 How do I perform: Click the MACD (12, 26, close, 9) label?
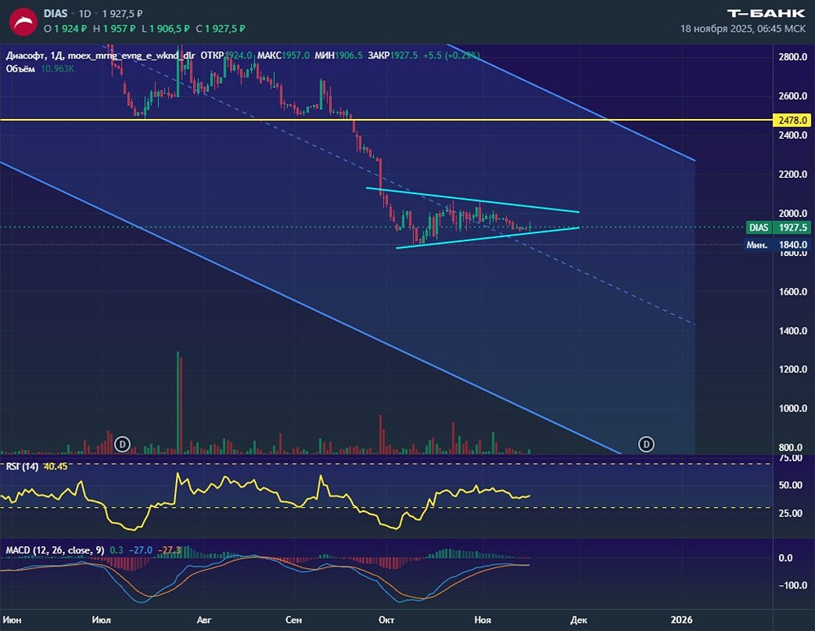[x=55, y=550]
